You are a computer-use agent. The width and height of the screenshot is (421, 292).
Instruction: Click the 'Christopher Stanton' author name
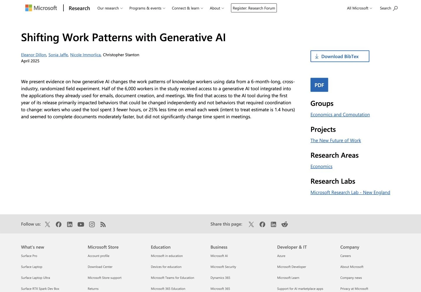tap(121, 55)
